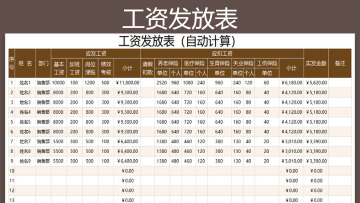This screenshot has height=203, width=360.
Task: Click the 工伤保险 header cell
Action: point(267,64)
